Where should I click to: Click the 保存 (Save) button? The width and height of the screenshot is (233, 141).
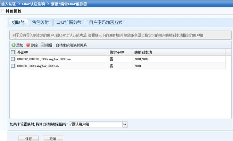(28, 138)
